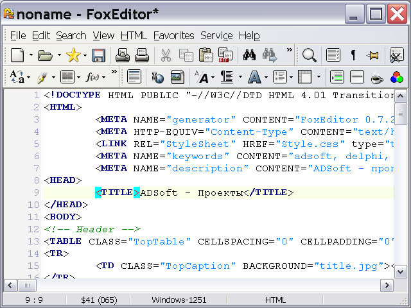This screenshot has height=308, width=411.
Task: Click vertical scrollbar up arrow
Action: tap(400, 96)
